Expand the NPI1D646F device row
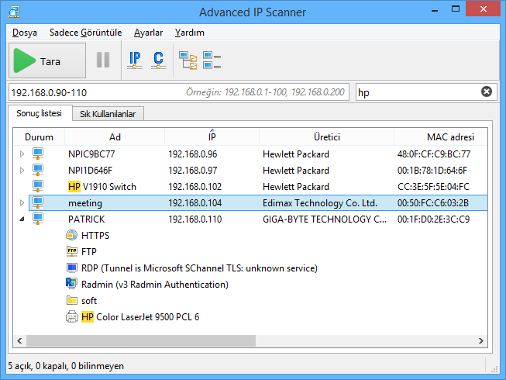506x380 pixels. (x=22, y=171)
